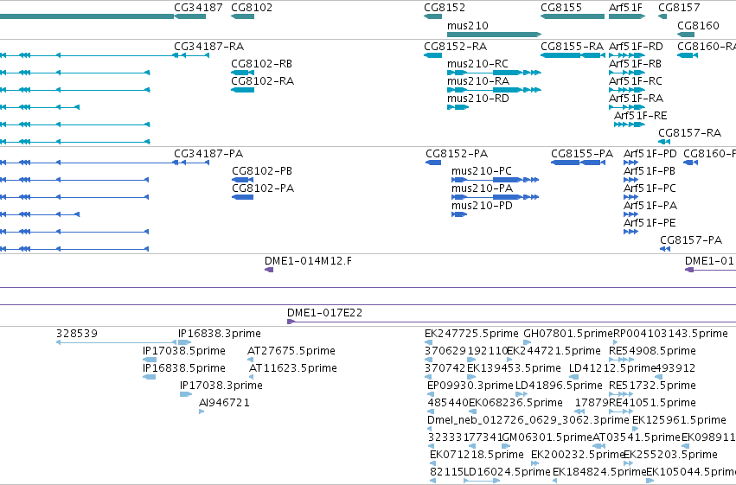Click EST IP16838.3prime
This screenshot has width=736, height=485.
[x=220, y=334]
